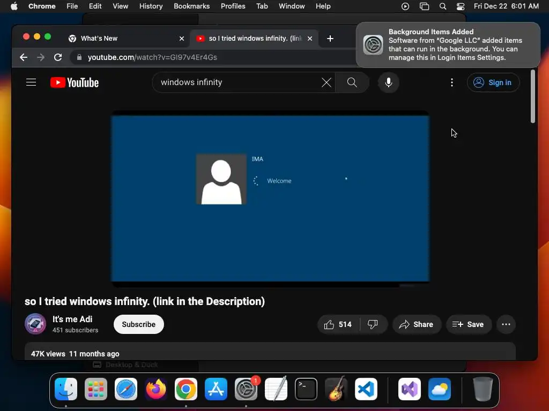Open YouTube settings three-dot menu
The width and height of the screenshot is (549, 411).
pos(451,82)
